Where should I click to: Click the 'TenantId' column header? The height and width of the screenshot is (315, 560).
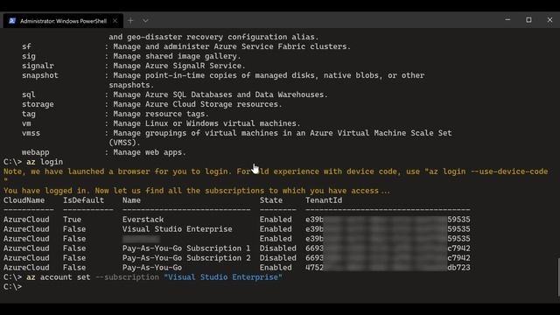tap(324, 200)
